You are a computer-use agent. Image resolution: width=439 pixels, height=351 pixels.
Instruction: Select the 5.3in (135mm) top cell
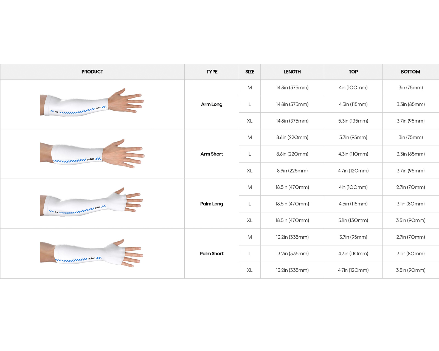[353, 121]
